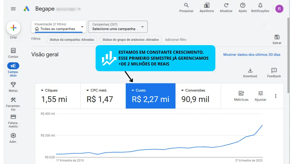Open the hamburger main menu
Image resolution: width=293 pixels, height=164 pixels.
click(x=13, y=9)
